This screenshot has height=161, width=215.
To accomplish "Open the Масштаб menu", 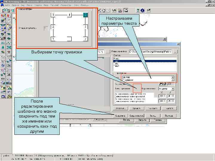I will 54,5.
